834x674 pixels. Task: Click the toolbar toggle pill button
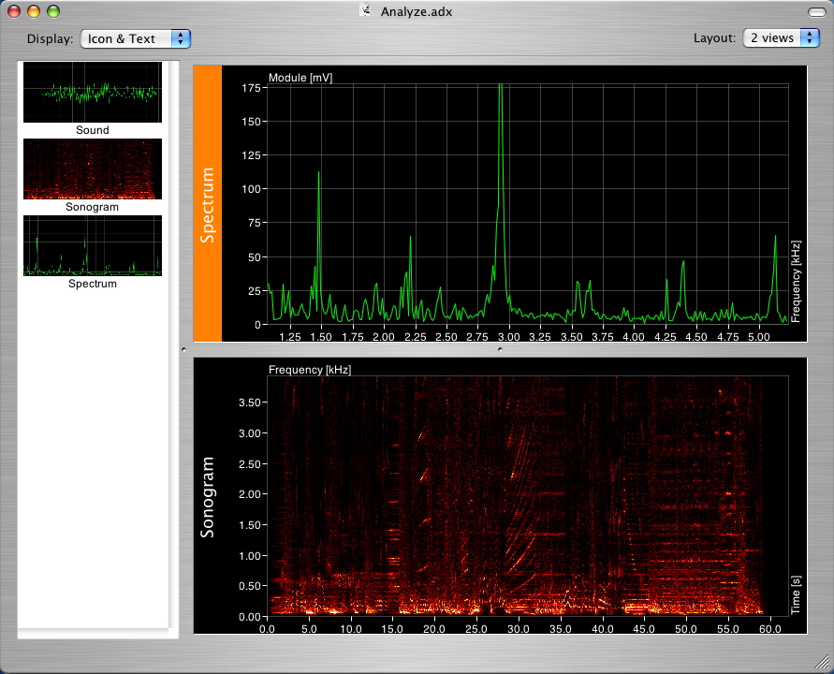coord(816,12)
